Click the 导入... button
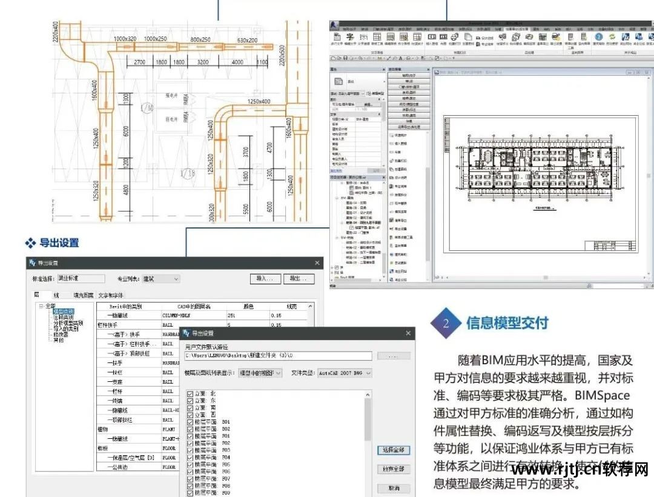The height and width of the screenshot is (497, 654). point(265,278)
